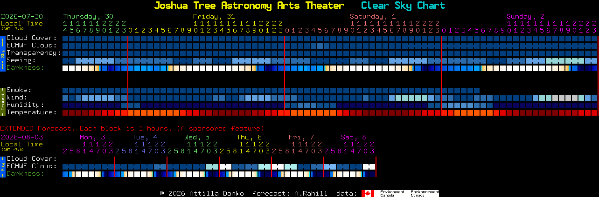Click the 2026-07-30 date text
This screenshot has width=599, height=197.
point(22,16)
